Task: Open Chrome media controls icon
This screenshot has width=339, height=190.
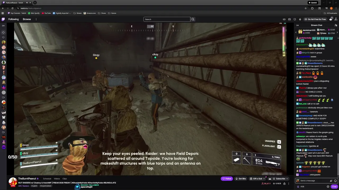Action: click(326, 8)
